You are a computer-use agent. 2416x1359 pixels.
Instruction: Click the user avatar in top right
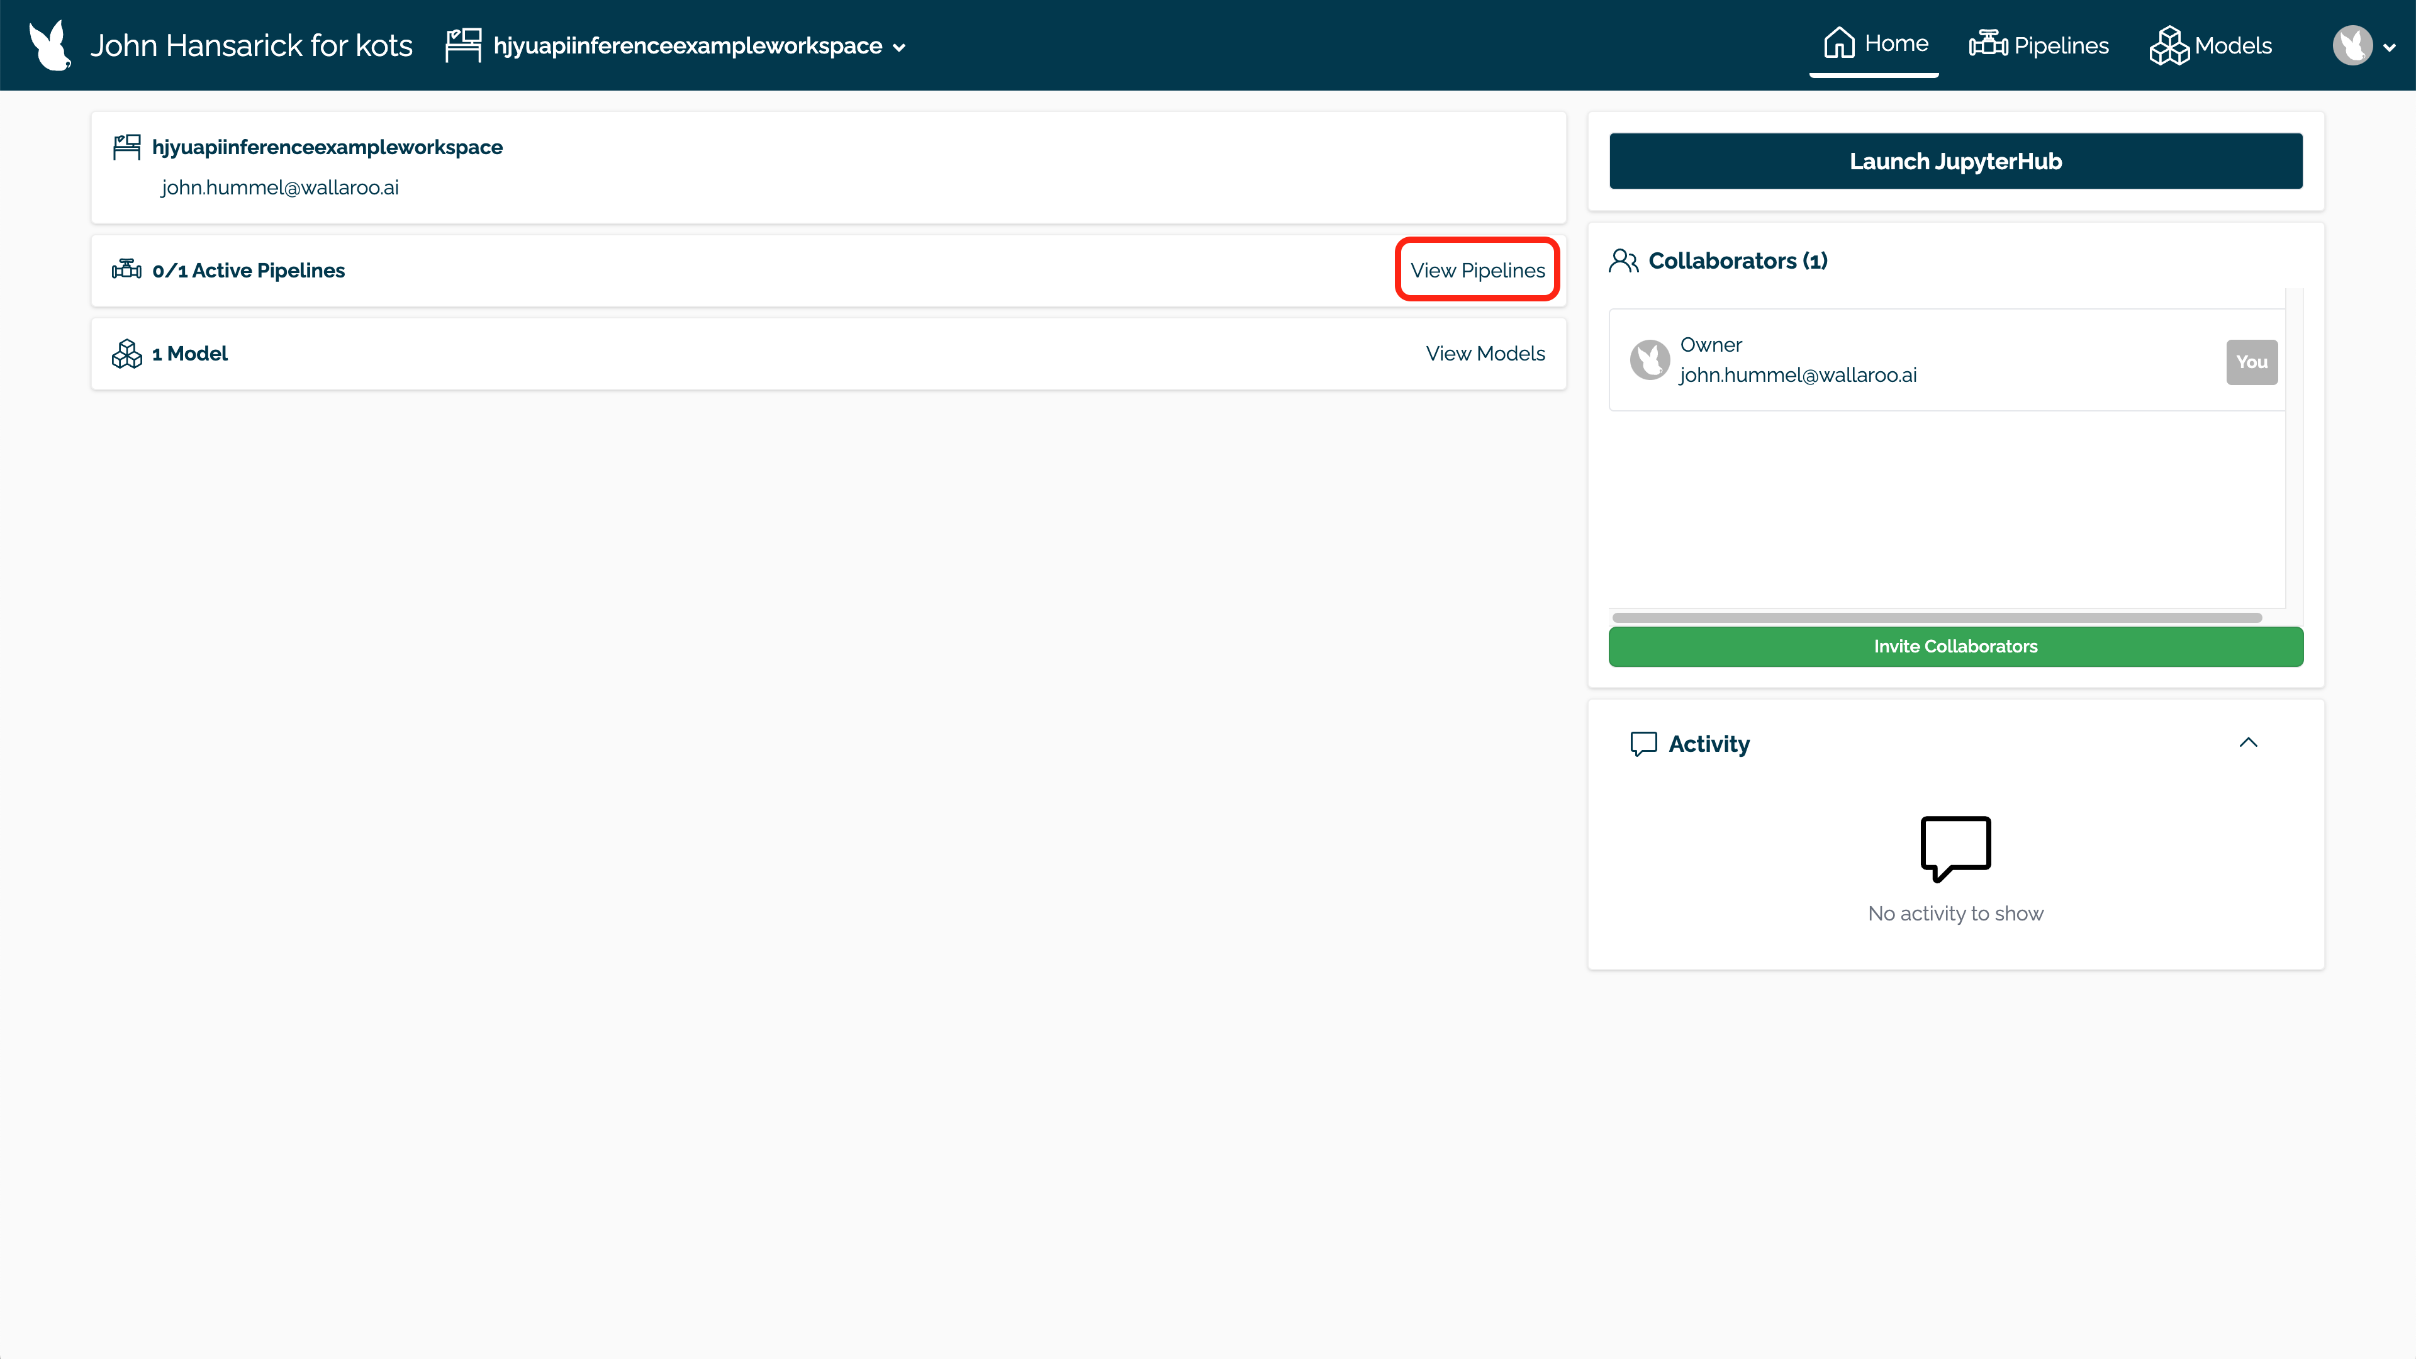(x=2352, y=45)
